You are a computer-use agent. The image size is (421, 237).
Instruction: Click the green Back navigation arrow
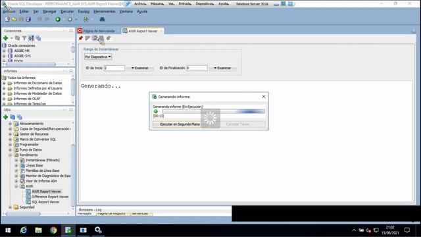point(58,19)
